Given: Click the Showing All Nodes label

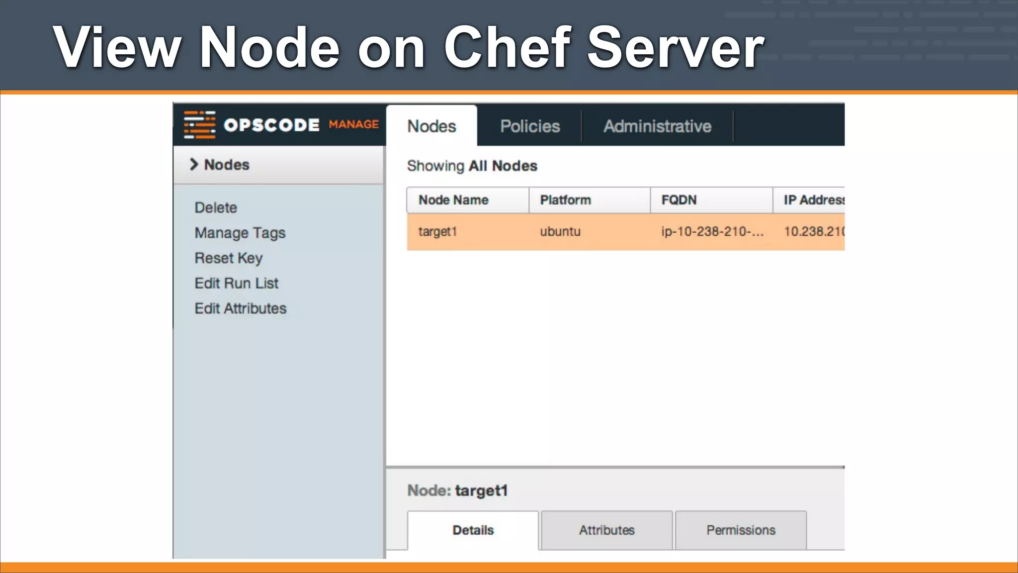Looking at the screenshot, I should point(472,166).
